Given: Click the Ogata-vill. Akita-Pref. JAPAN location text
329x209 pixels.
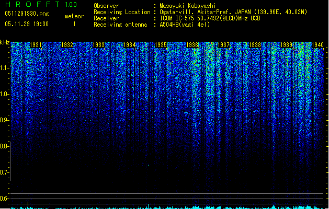Looking at the screenshot, I should click(233, 12).
